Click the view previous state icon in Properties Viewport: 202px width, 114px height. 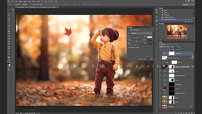coord(142,59)
